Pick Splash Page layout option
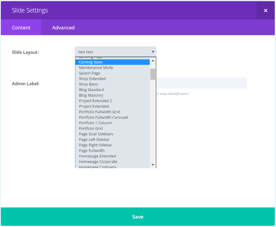 point(89,73)
